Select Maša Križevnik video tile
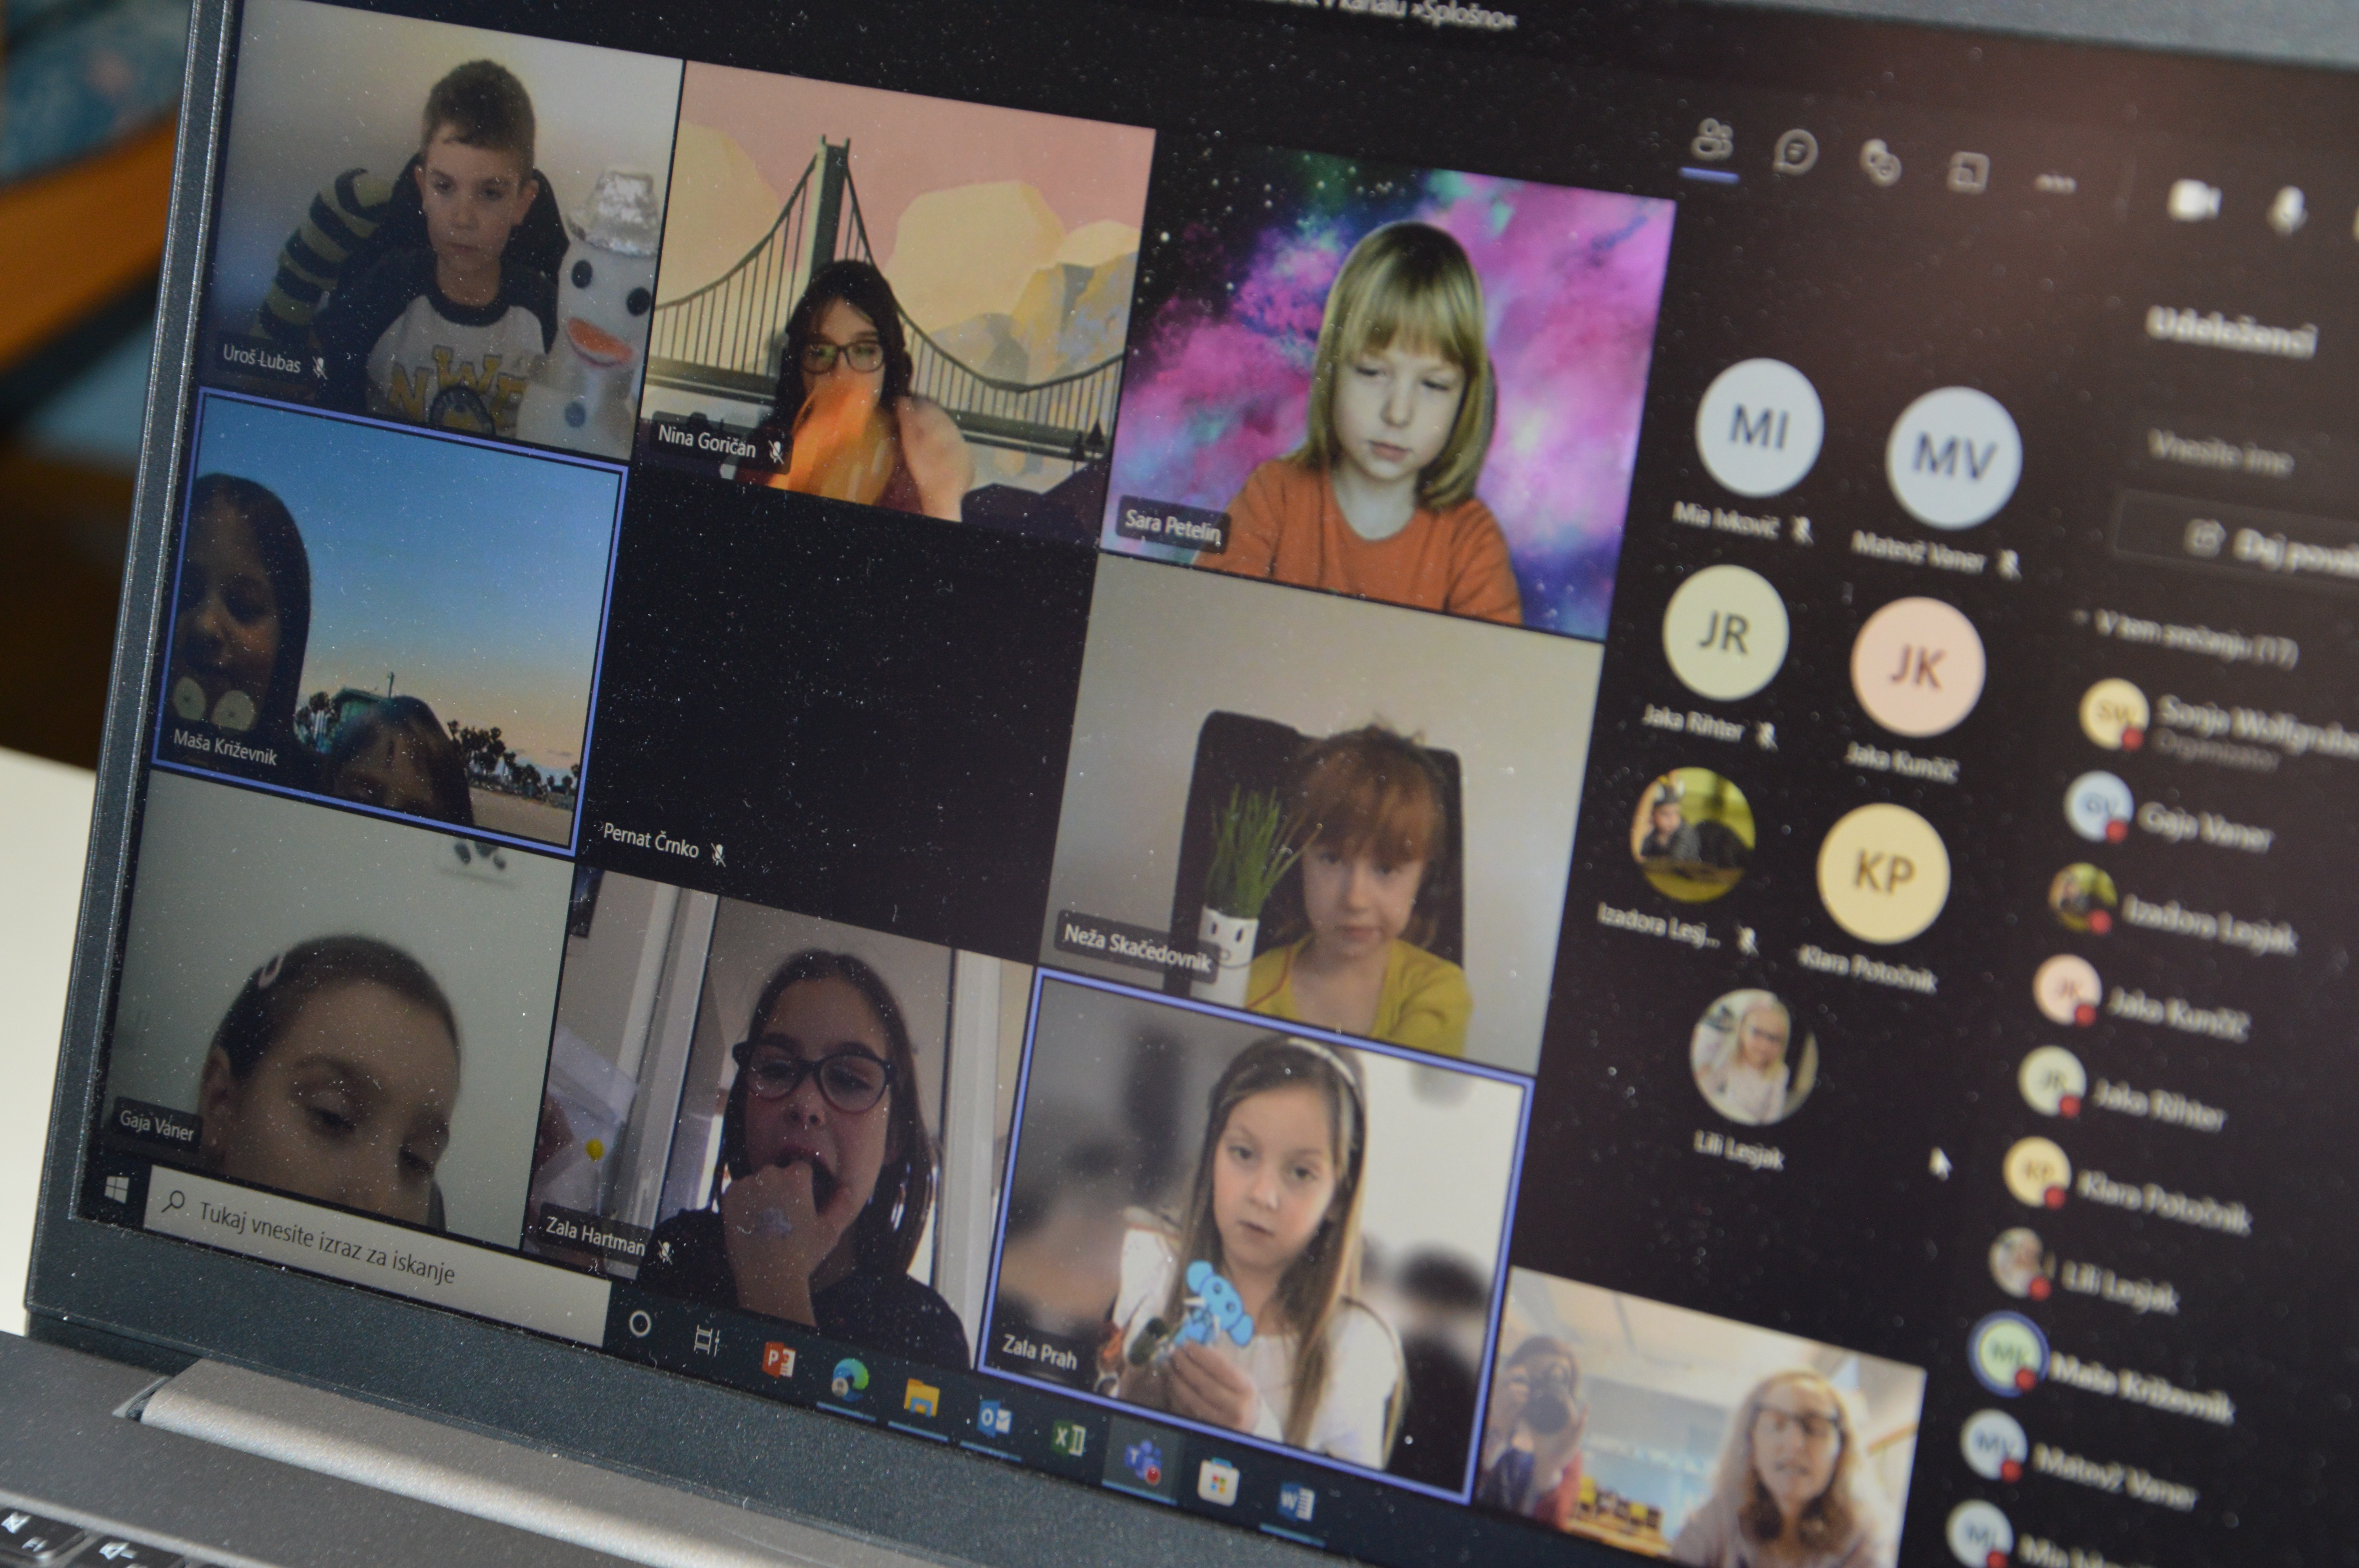Screen dimensions: 2359x1568 [390, 622]
